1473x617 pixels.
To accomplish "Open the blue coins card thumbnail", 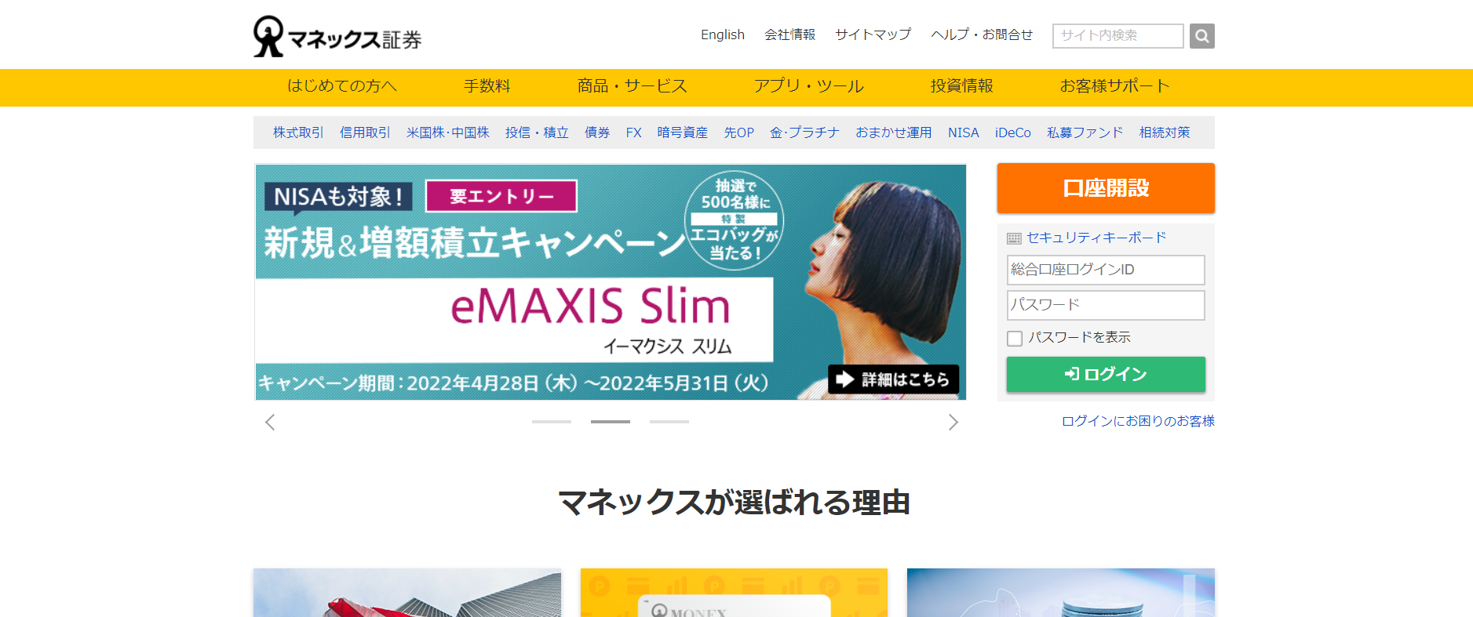I will pos(1061,593).
